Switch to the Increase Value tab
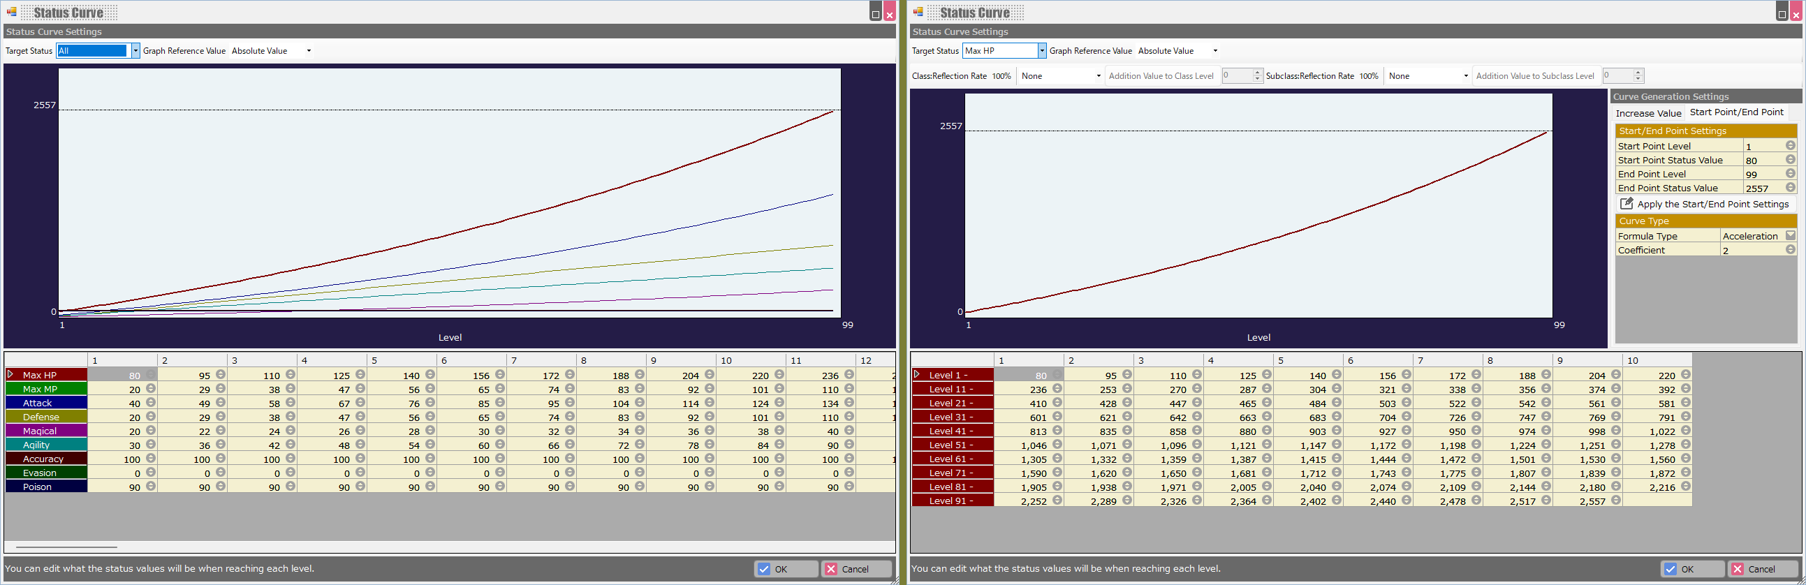 pos(1648,114)
